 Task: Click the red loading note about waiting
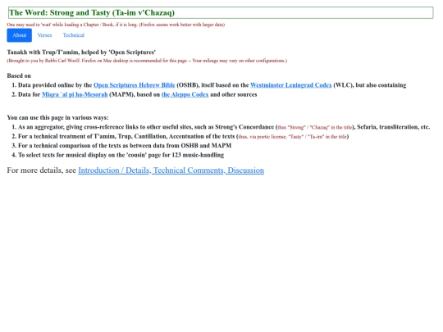[116, 25]
